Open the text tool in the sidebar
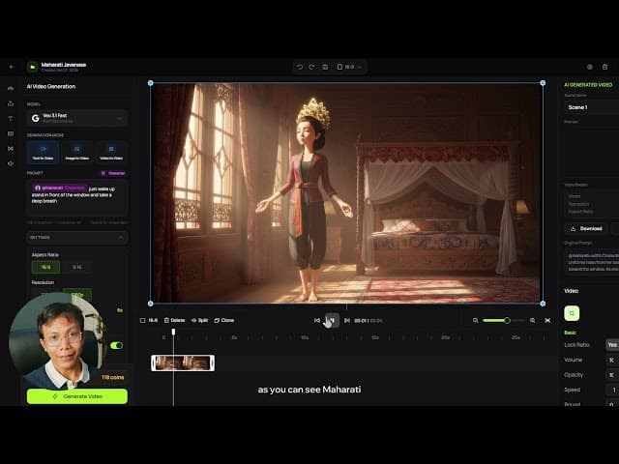619x464 pixels. [x=11, y=118]
